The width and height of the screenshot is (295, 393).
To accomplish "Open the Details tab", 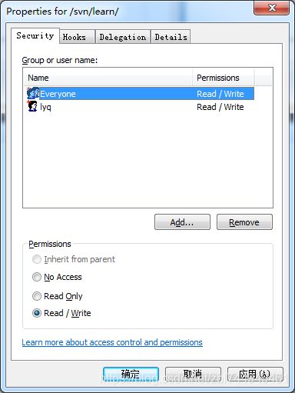I will 171,37.
